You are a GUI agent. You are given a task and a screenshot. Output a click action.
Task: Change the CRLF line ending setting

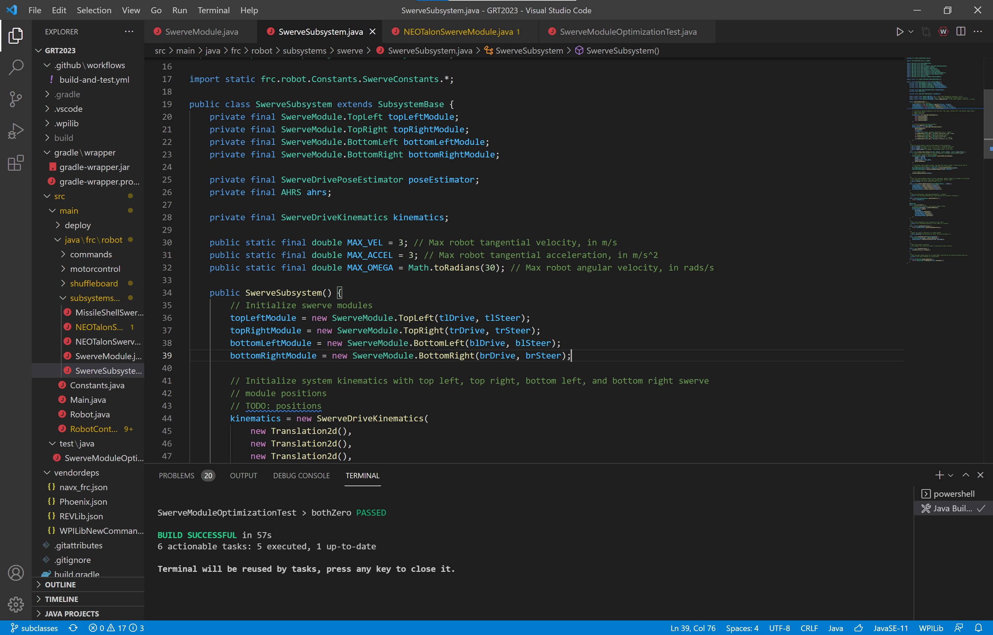(x=809, y=628)
